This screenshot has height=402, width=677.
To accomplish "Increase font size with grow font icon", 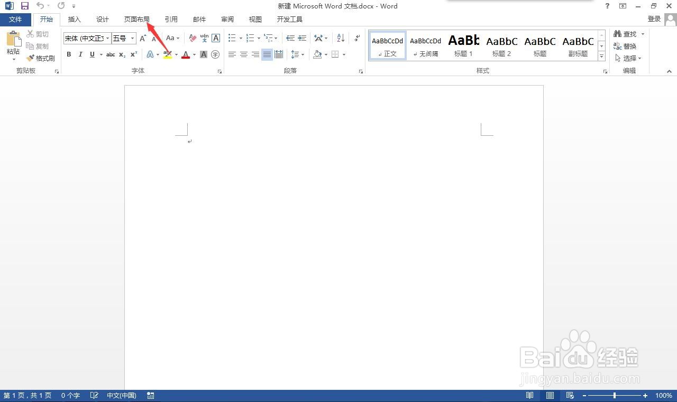I will point(143,38).
